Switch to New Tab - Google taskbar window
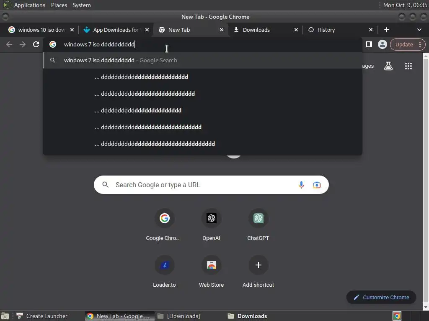The width and height of the screenshot is (429, 321). [x=119, y=316]
